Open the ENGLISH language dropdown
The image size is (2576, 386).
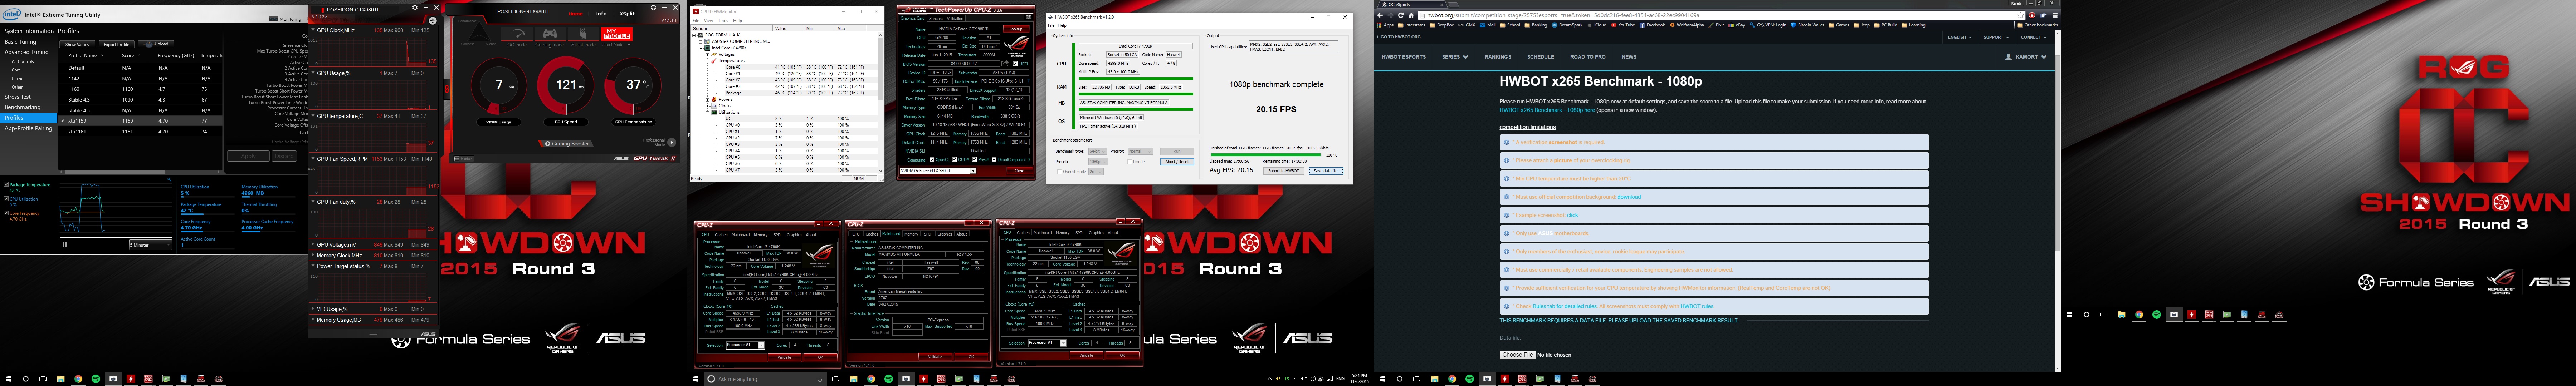(1960, 37)
